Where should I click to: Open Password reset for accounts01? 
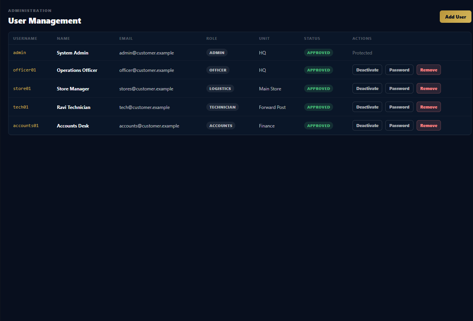(x=399, y=126)
